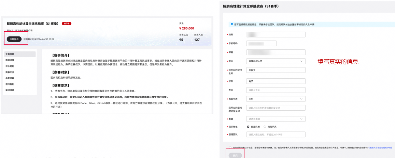395x158 pixels.
Task: Click the participant count value 127
Action: [x=197, y=40]
